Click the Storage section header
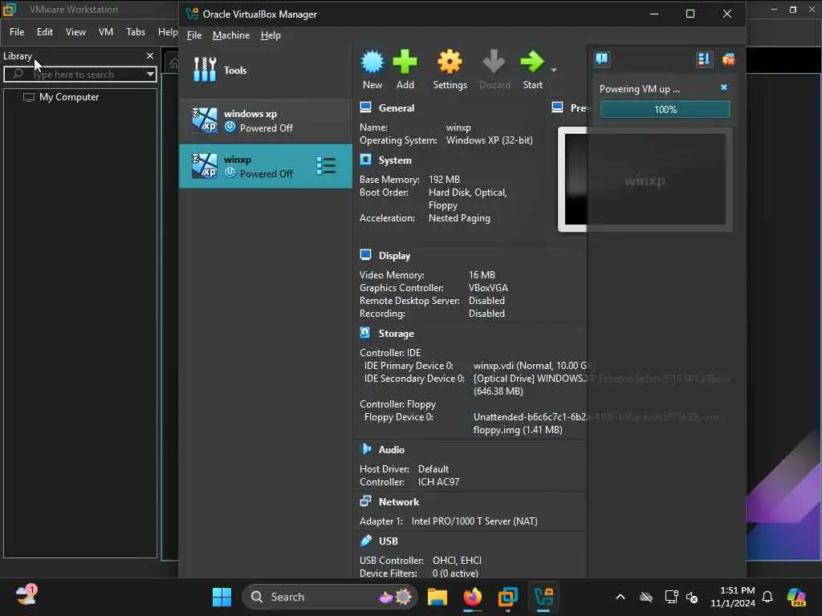The height and width of the screenshot is (616, 822). [x=397, y=333]
